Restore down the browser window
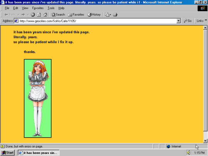This screenshot has height=156, width=208. pyautogui.click(x=201, y=2)
